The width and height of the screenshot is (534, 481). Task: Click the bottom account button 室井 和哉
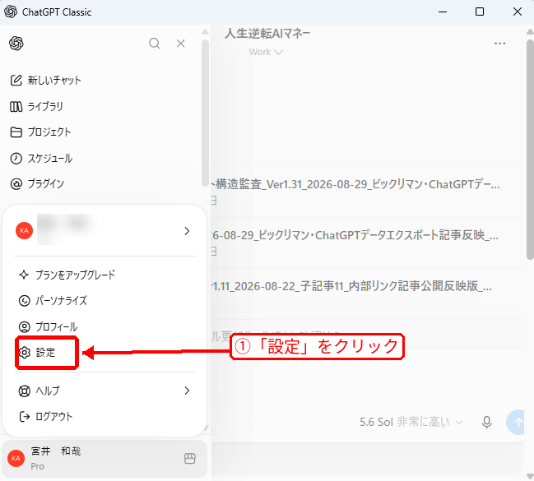point(104,459)
